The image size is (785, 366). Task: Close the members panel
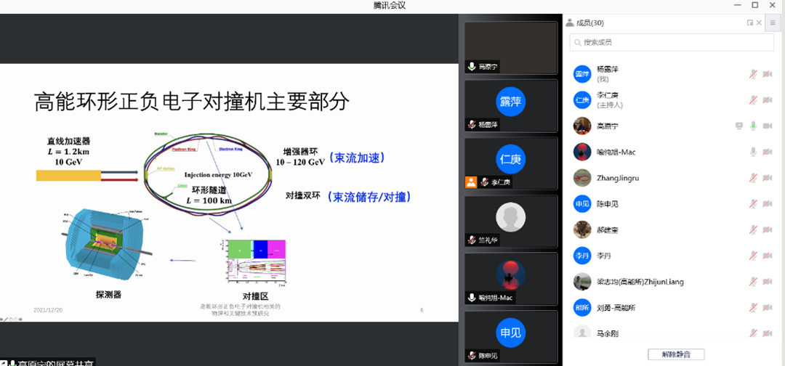click(760, 23)
